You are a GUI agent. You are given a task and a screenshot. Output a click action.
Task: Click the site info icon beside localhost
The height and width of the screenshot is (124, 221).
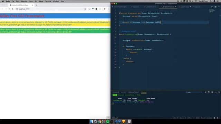pos(17,9)
